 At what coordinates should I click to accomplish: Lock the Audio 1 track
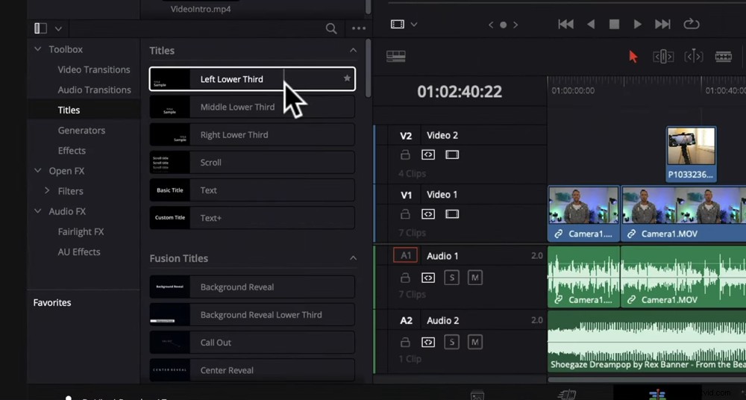click(x=405, y=277)
